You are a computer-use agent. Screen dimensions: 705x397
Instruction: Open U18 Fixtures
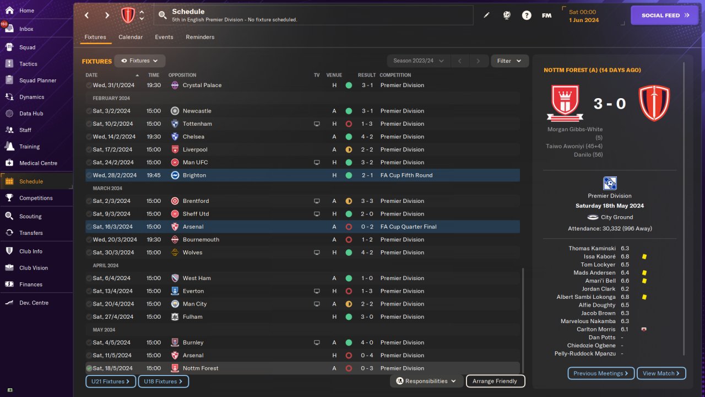[164, 382]
